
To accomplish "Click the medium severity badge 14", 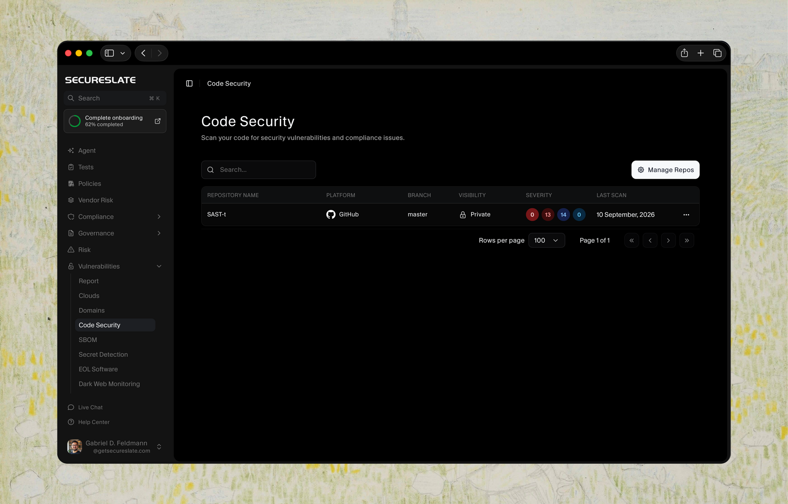I will (x=563, y=214).
